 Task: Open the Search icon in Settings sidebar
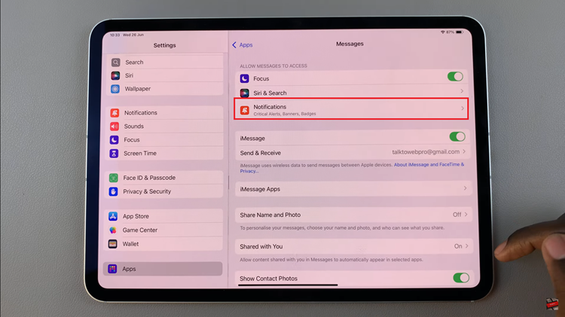click(116, 62)
